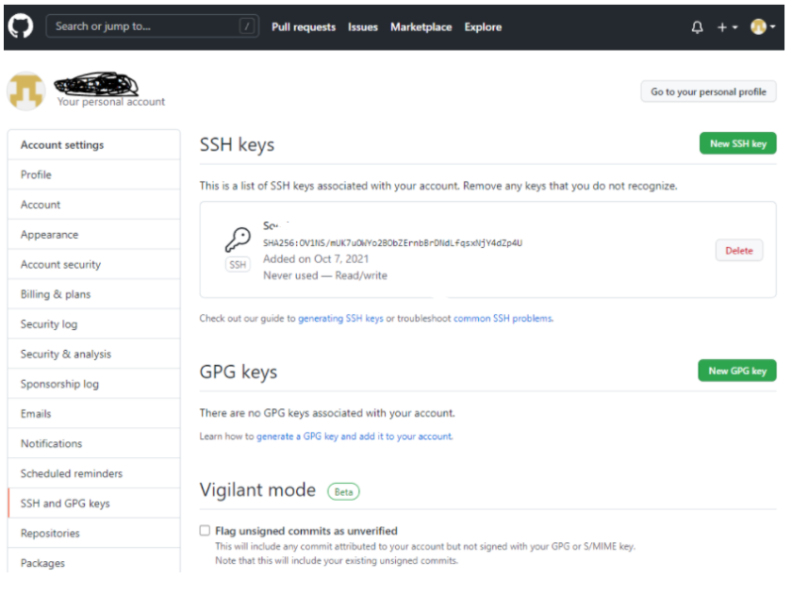The width and height of the screenshot is (792, 595).
Task: Open Appearance in sidebar
Action: (94, 235)
